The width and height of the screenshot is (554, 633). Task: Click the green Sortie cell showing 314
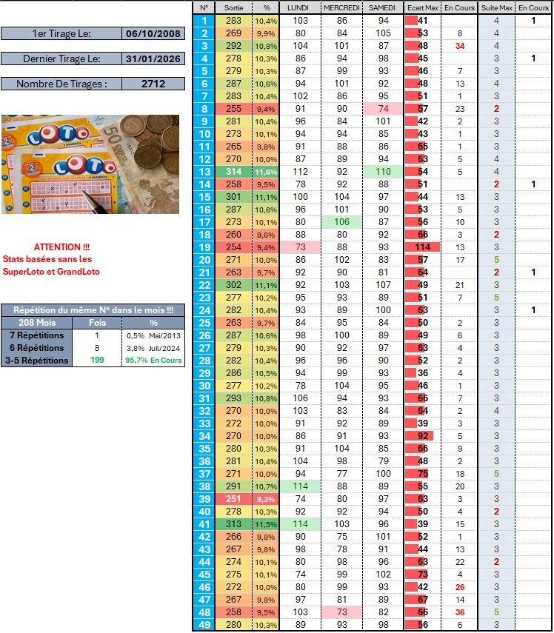coord(233,172)
